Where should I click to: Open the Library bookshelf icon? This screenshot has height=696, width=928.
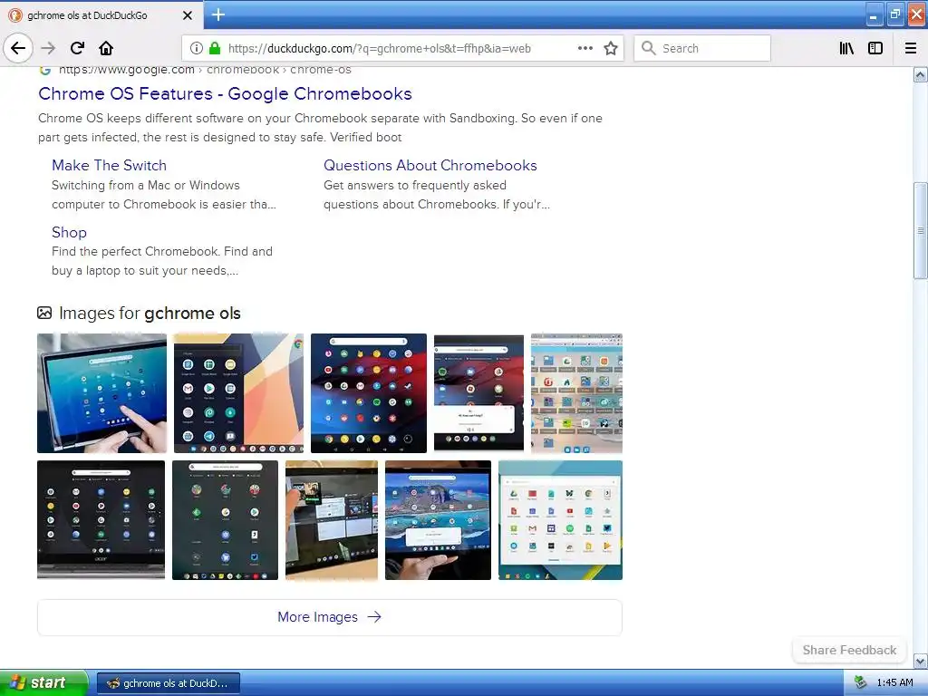tap(847, 48)
